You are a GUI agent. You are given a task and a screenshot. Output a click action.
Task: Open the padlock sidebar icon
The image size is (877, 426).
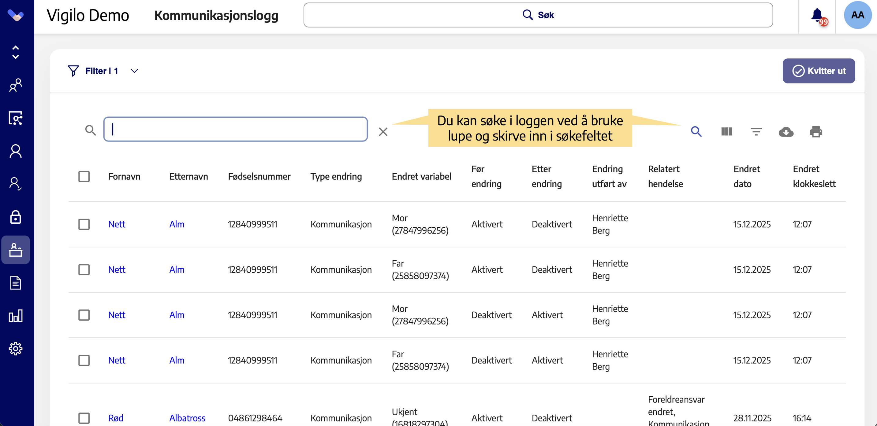[x=16, y=217]
